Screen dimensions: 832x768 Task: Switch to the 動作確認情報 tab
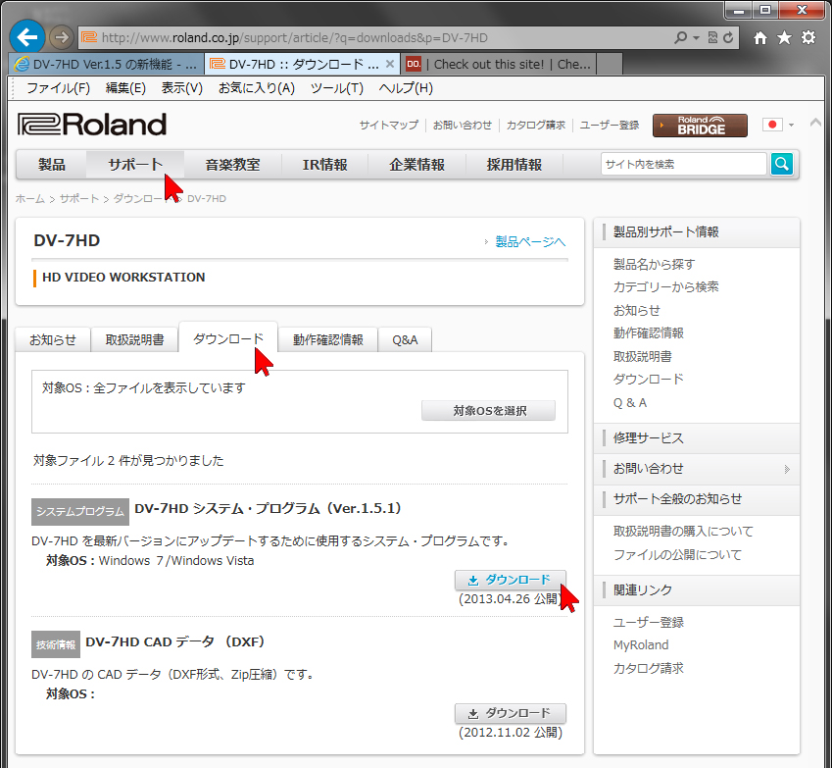coord(327,340)
